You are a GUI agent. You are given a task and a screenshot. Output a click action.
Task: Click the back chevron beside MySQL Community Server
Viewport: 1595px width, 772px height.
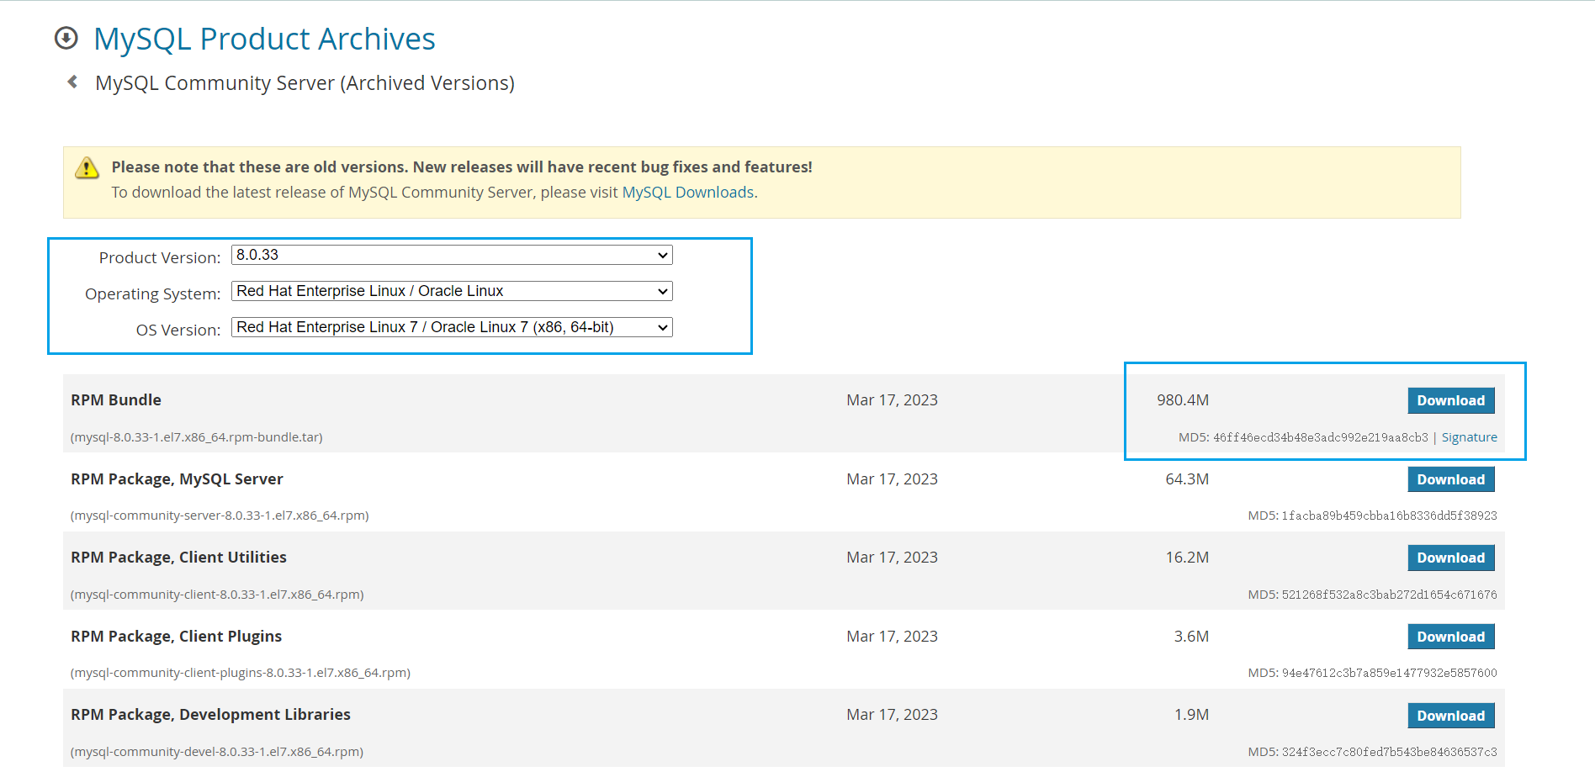pos(73,82)
